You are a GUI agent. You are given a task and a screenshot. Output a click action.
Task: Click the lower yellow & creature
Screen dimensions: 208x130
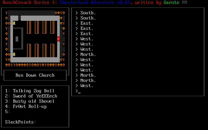point(14,54)
